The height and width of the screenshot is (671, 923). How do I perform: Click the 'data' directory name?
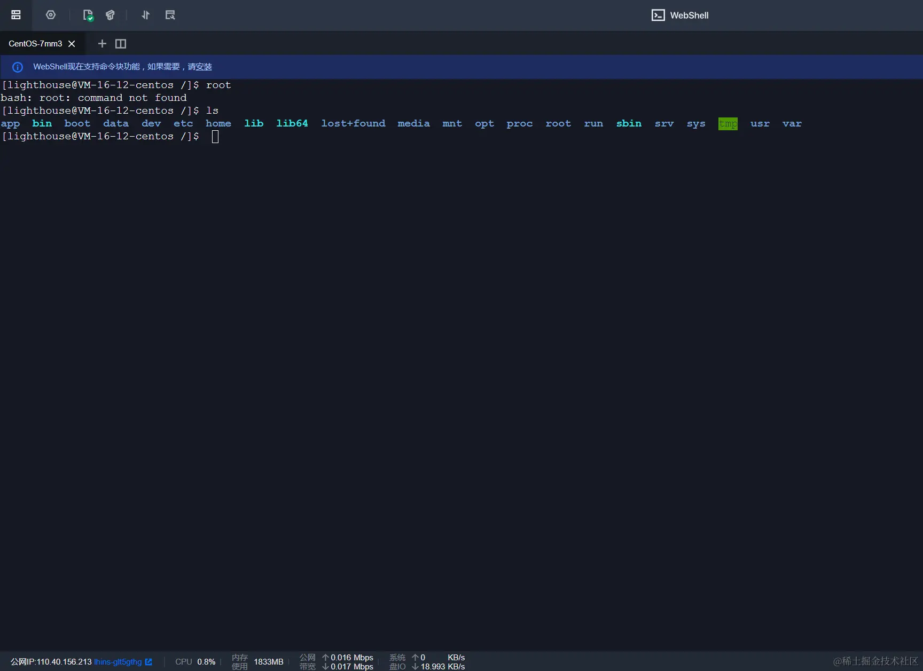click(x=116, y=124)
